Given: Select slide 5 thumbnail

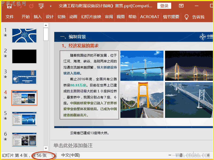Looking at the screenshot, I should (24, 119).
